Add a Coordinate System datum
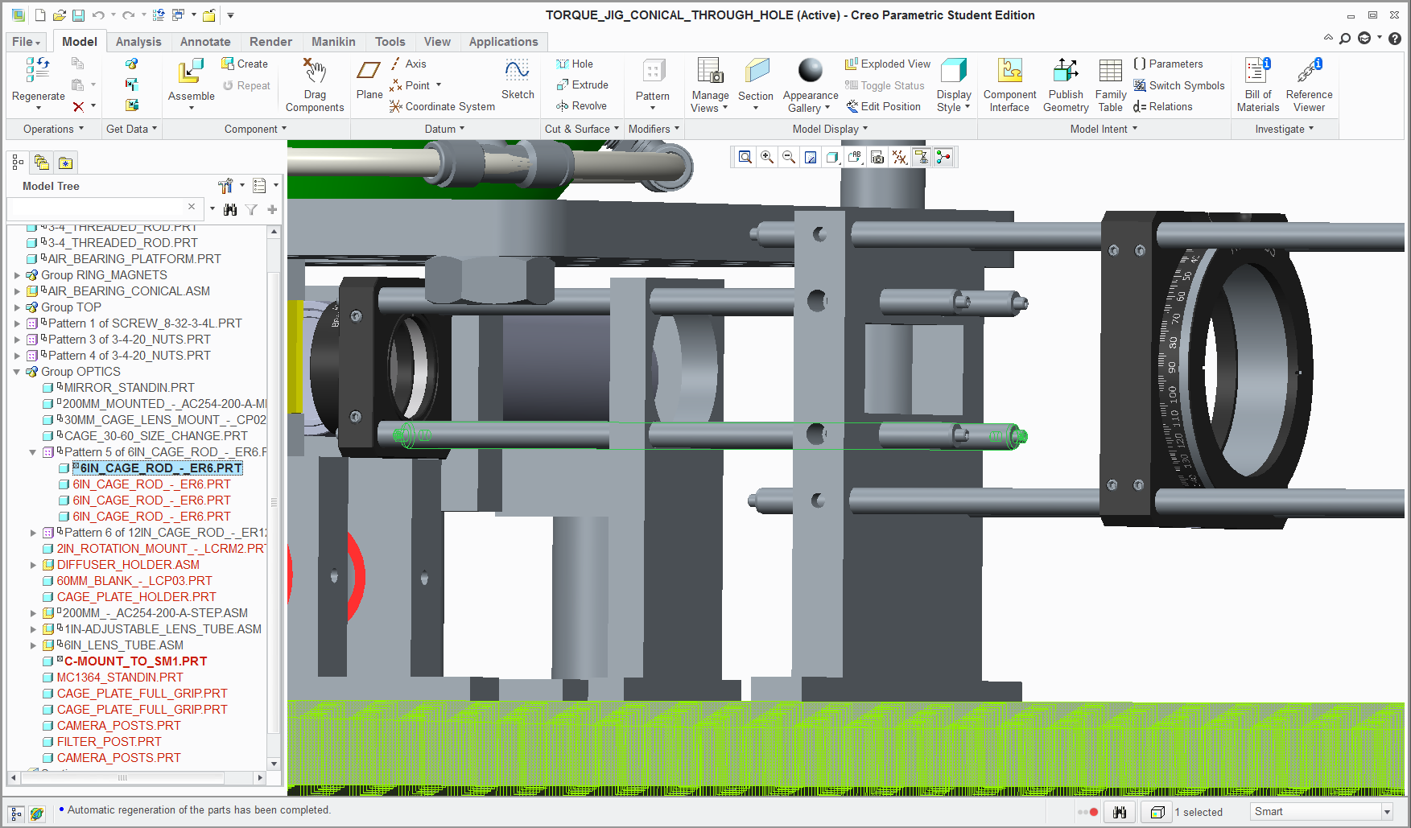 coord(442,106)
